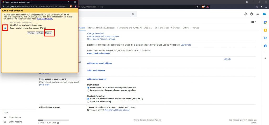Click the Next button in Add a mail account
Image resolution: width=269 pixels, height=125 pixels.
(48, 33)
